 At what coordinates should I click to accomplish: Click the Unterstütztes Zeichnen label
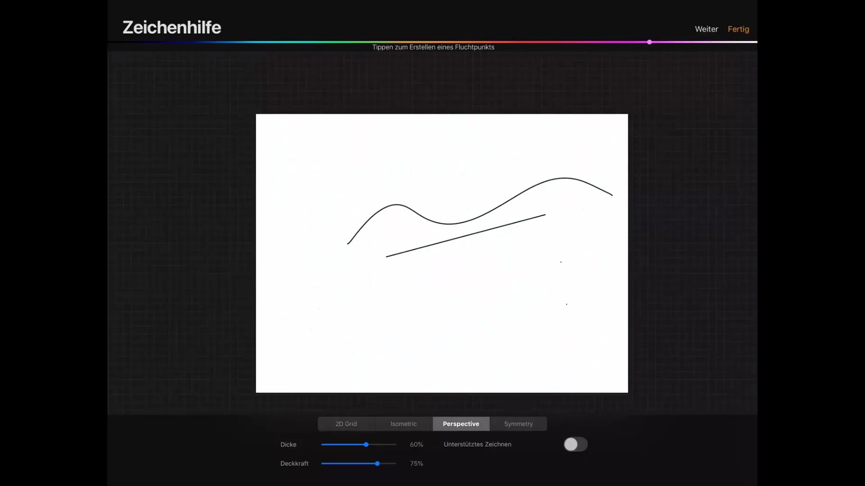click(478, 444)
